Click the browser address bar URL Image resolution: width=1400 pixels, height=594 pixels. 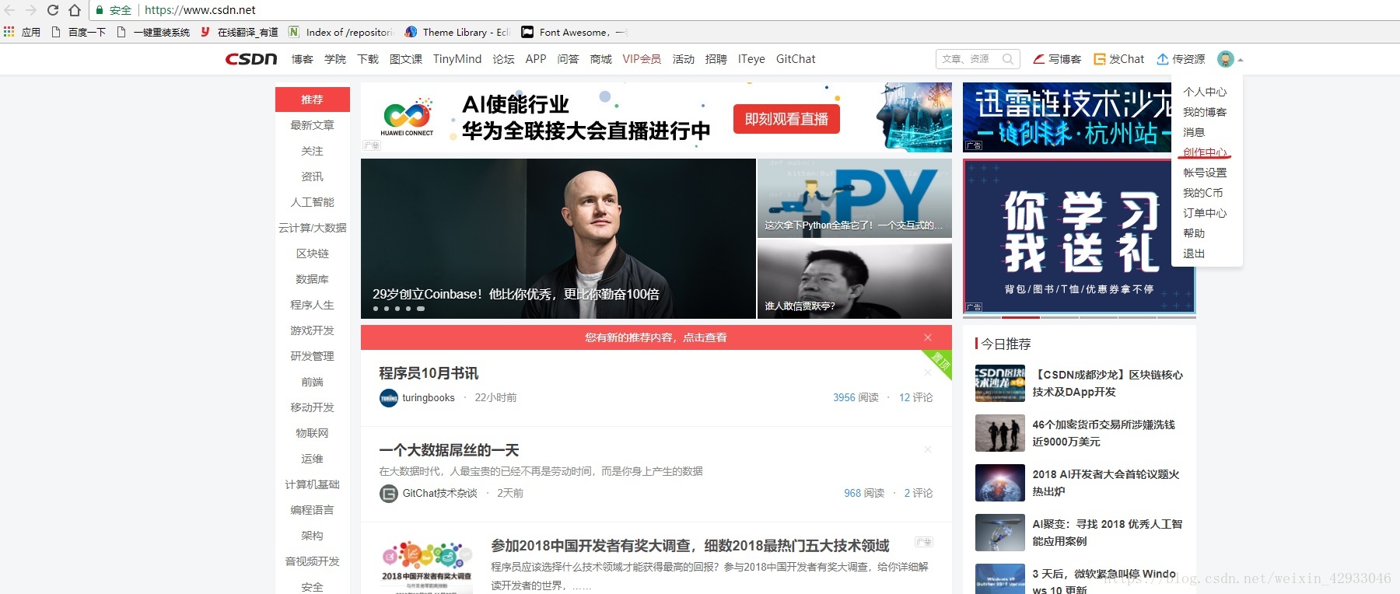pos(200,10)
